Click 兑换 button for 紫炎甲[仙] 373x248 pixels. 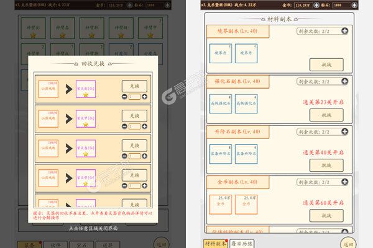134,115
